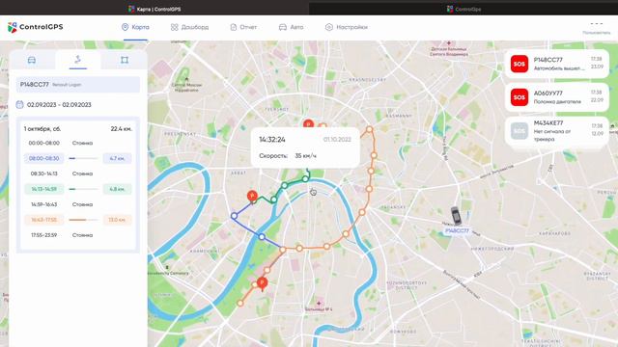Click the 02.09.2023 - 02.09.2023 date range
618x347 pixels.
(x=59, y=105)
